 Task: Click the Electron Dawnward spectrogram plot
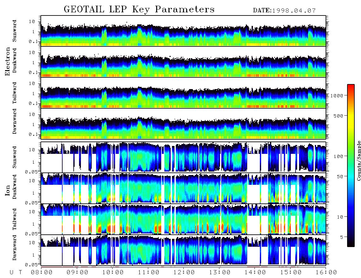point(183,124)
